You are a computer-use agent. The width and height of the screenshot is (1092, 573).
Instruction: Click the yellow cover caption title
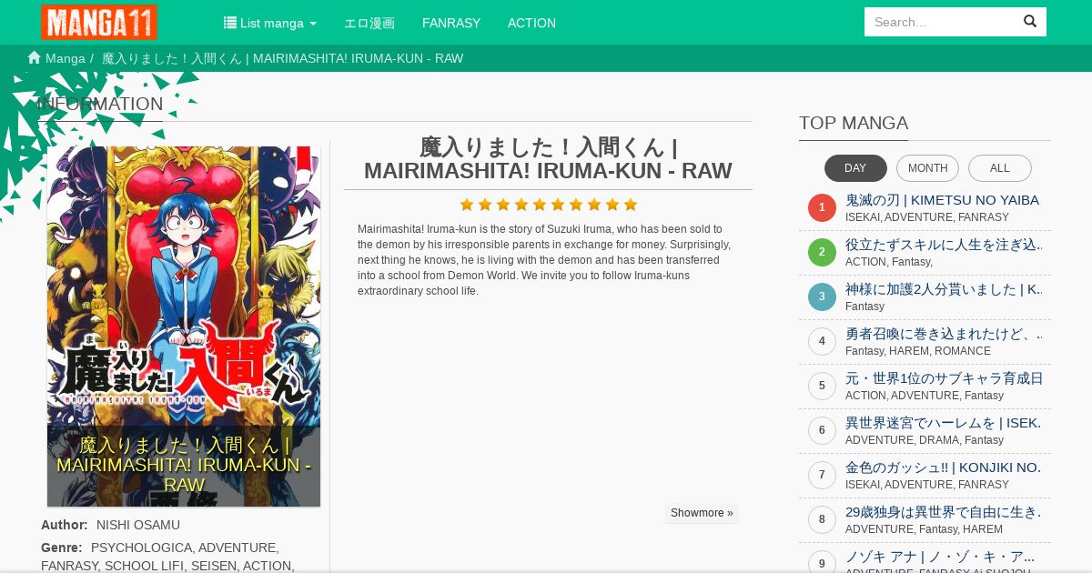coord(184,465)
